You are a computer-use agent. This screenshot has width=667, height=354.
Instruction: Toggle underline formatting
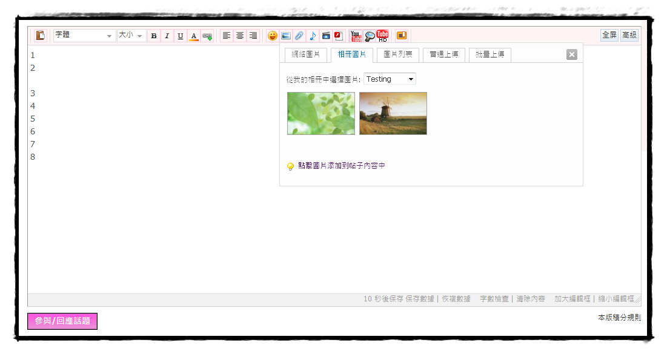click(x=181, y=36)
